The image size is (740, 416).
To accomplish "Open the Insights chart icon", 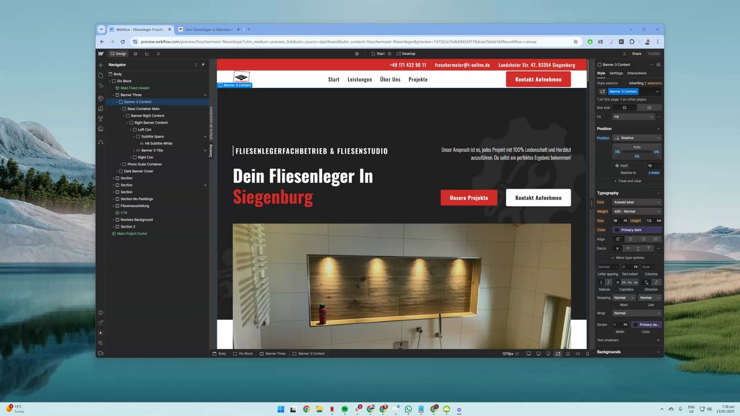I will coord(147,54).
